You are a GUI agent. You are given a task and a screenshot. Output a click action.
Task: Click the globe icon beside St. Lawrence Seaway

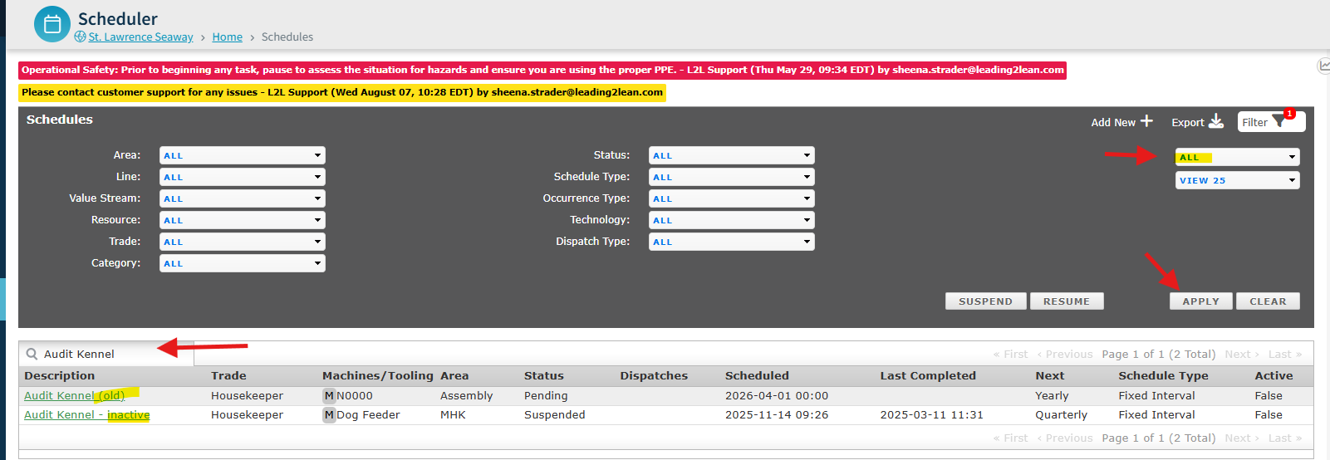pos(81,37)
